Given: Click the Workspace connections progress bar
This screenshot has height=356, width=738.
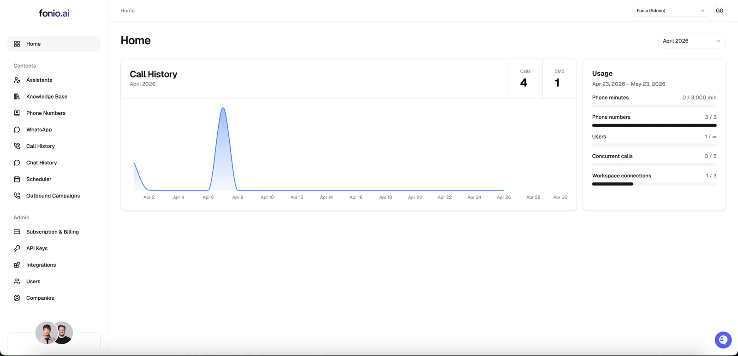Looking at the screenshot, I should tap(654, 184).
